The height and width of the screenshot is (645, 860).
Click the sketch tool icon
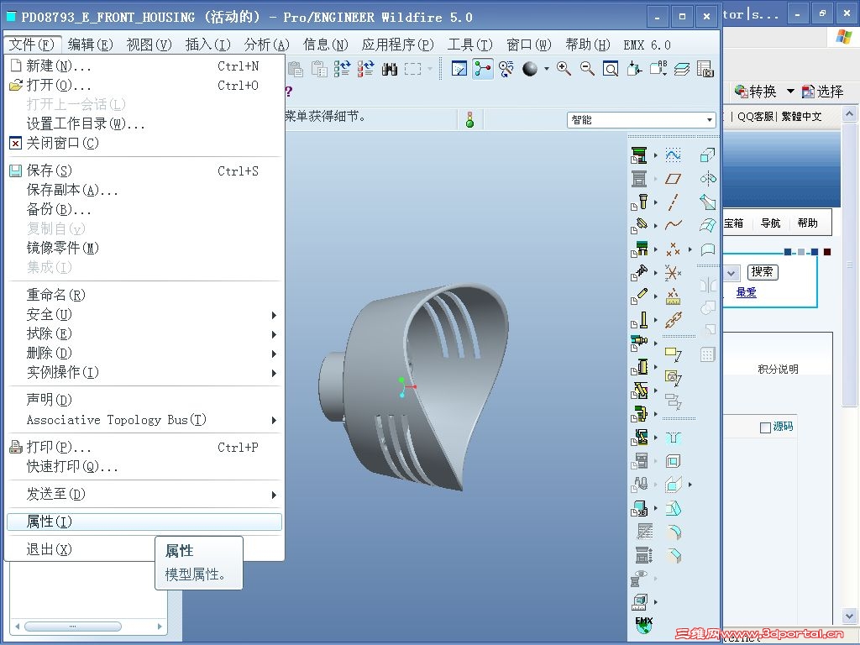pos(673,155)
